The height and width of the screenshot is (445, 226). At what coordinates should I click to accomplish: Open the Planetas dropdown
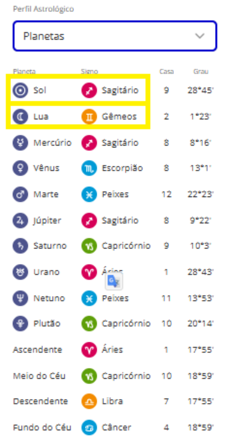point(114,36)
